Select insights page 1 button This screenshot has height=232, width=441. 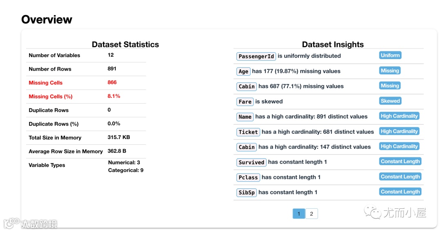pyautogui.click(x=299, y=214)
